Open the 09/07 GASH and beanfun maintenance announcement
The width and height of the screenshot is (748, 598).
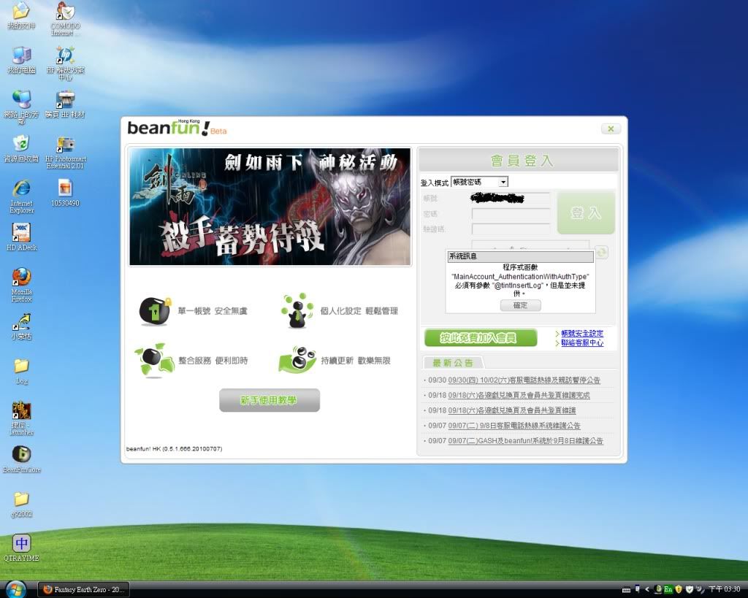coord(526,440)
